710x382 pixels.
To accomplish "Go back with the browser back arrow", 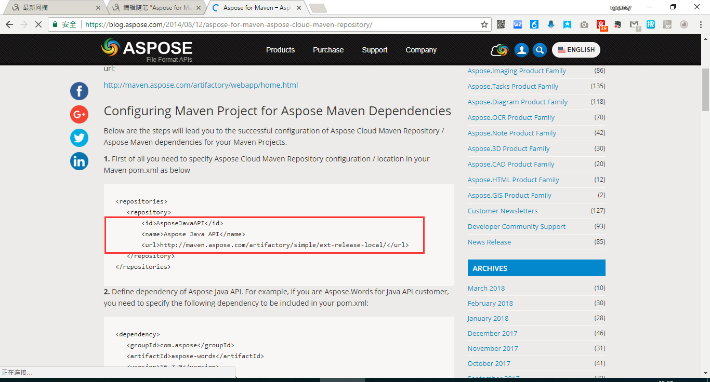I will [9, 24].
